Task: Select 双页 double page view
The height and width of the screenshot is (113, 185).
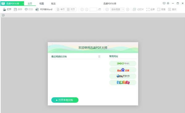Action: point(71,10)
